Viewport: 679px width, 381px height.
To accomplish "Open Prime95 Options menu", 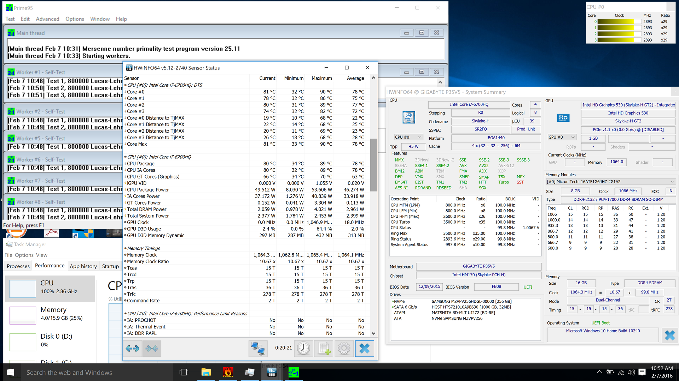I will tap(75, 19).
